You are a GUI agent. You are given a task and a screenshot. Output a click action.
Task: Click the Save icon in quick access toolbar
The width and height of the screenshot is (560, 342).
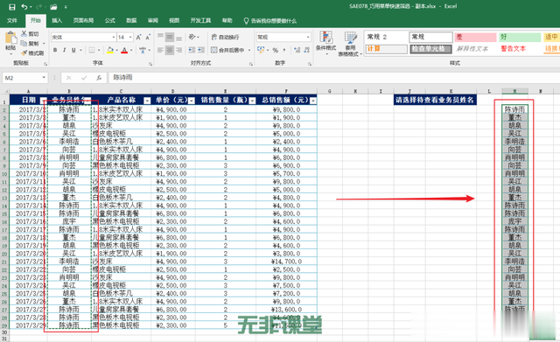[x=11, y=7]
